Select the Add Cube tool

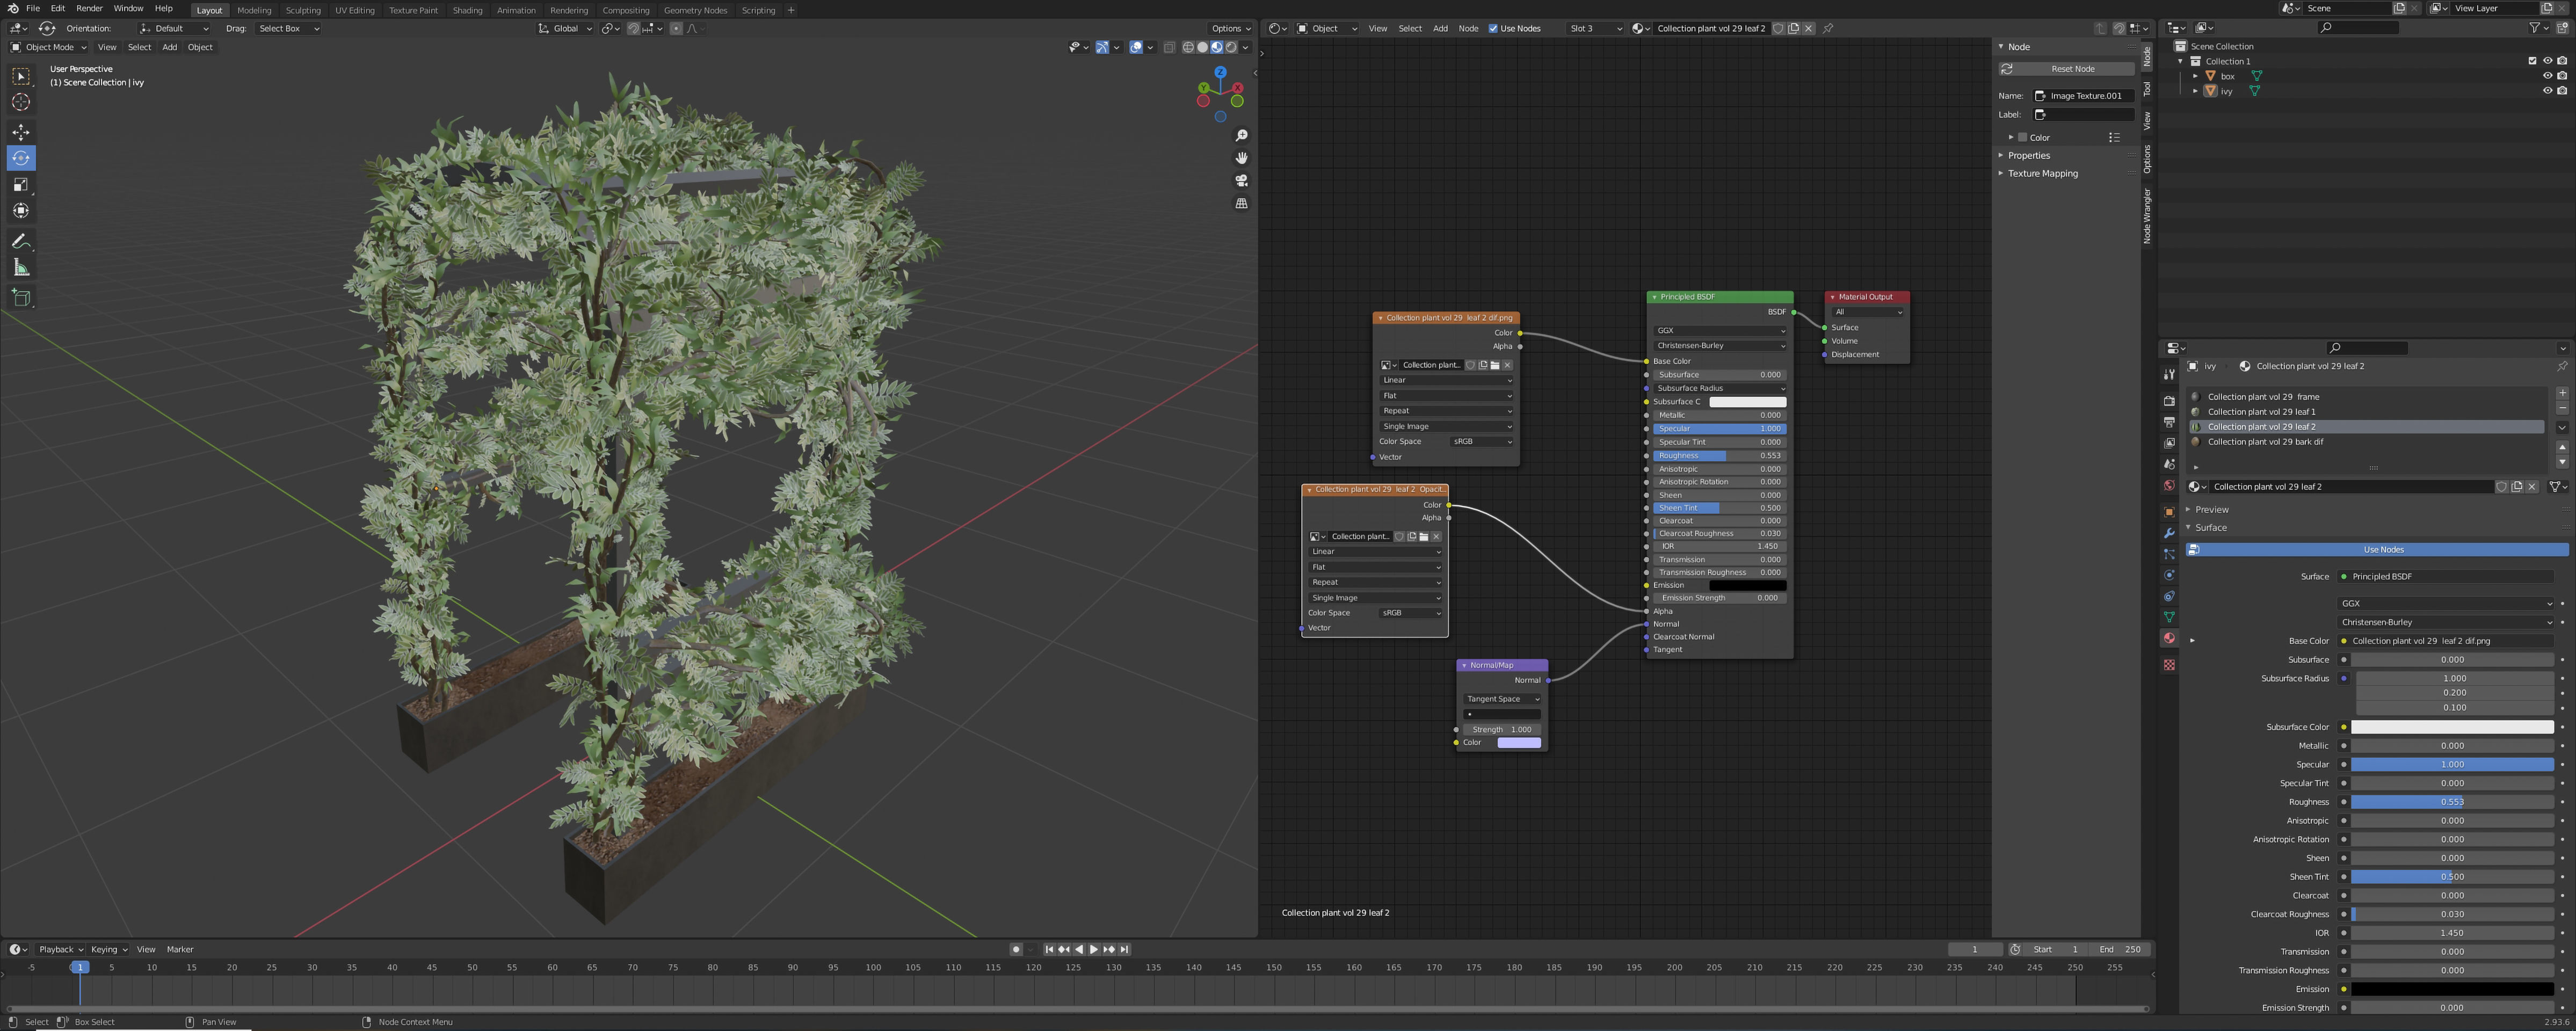coord(21,297)
